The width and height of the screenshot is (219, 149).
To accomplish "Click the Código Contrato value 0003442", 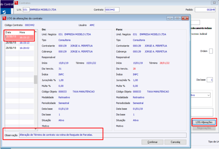I will click(30, 25).
